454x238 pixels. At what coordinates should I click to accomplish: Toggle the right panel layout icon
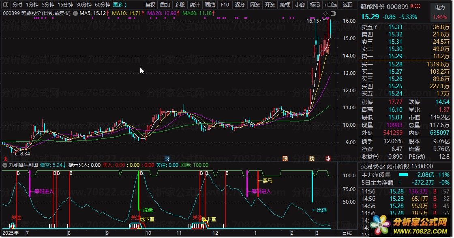point(333,14)
